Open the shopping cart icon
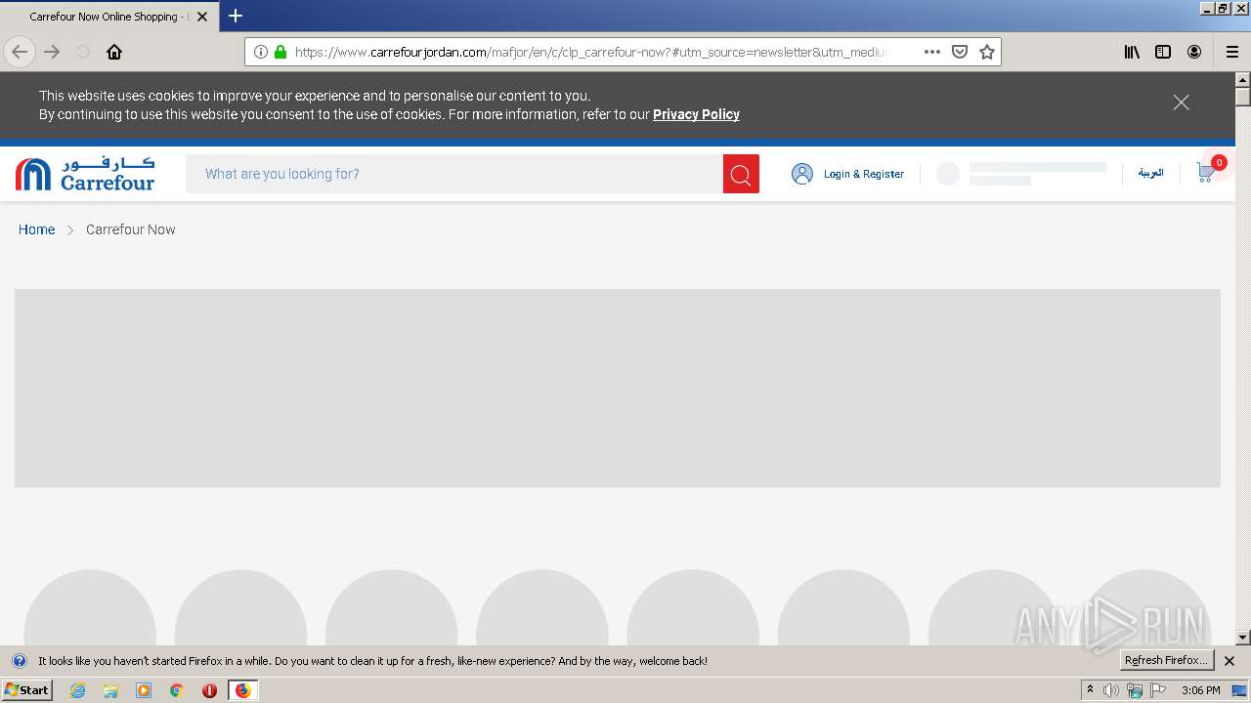The image size is (1251, 703). (x=1207, y=172)
